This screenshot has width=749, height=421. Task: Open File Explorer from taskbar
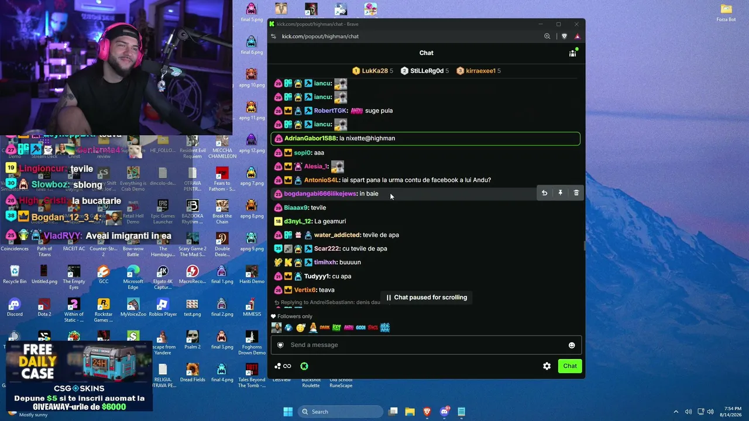tap(410, 412)
